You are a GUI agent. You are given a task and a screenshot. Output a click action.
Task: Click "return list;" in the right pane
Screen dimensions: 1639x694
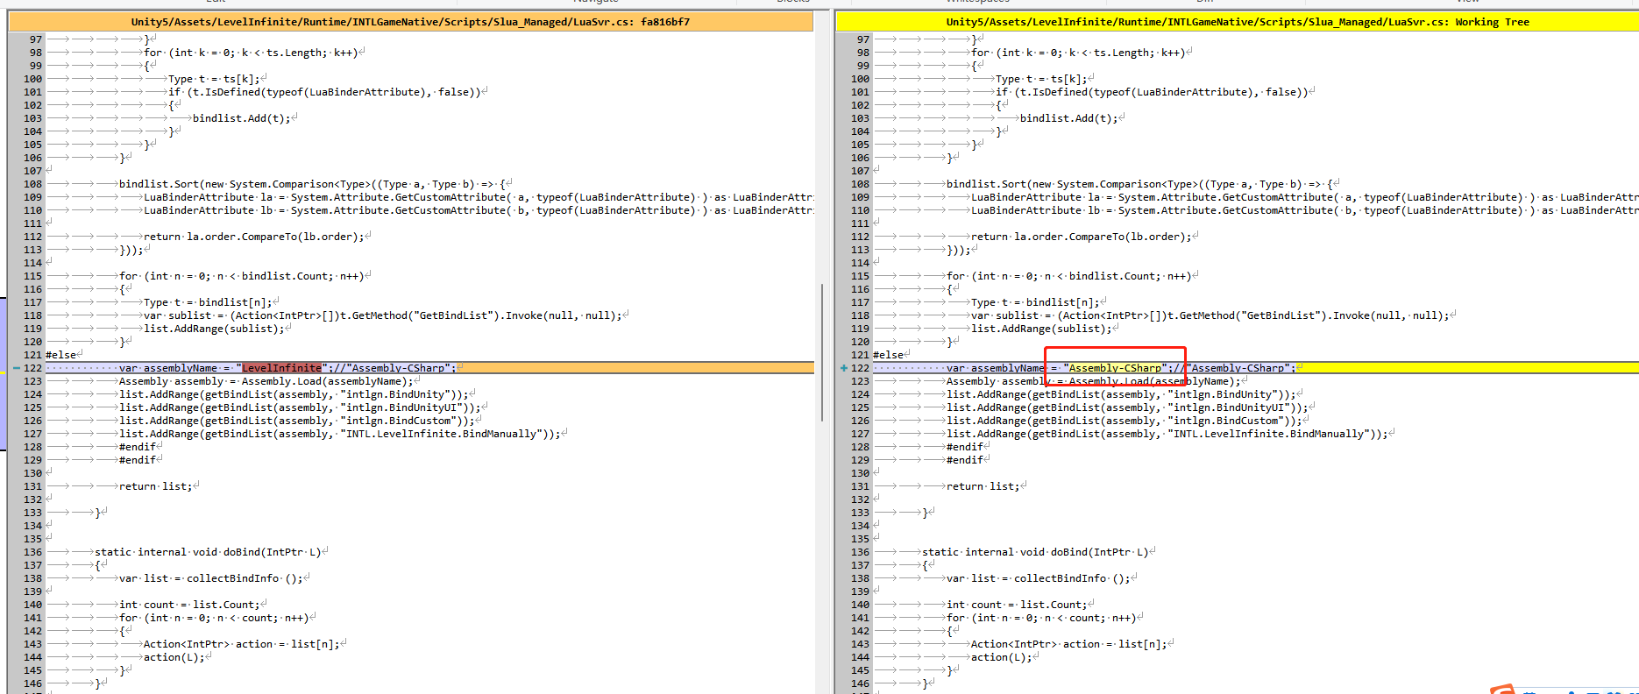983,486
